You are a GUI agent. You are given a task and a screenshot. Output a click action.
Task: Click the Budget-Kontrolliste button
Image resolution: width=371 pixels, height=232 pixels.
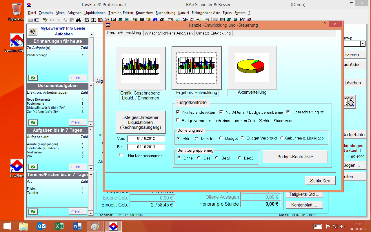295,157
